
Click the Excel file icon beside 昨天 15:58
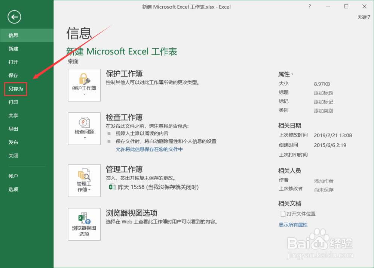(x=112, y=187)
